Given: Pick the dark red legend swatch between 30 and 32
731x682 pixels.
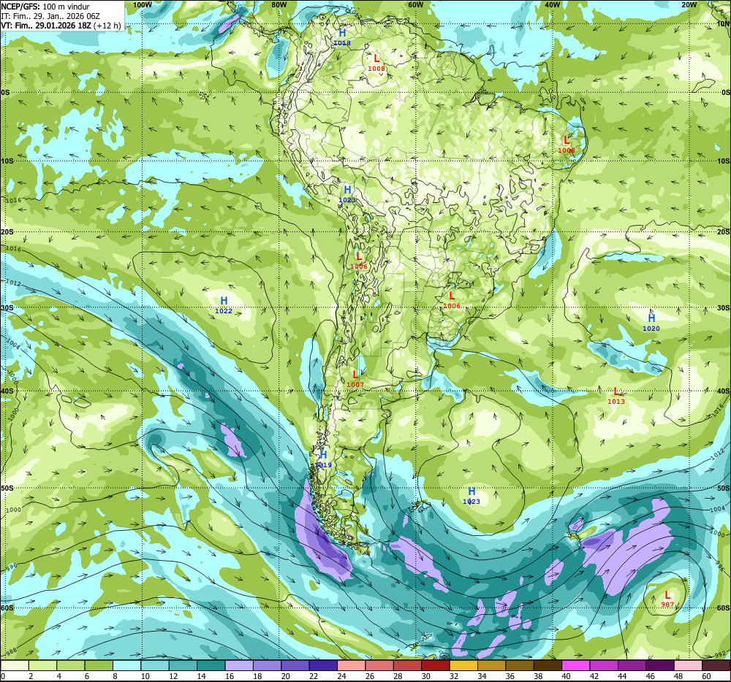Looking at the screenshot, I should pos(436,665).
